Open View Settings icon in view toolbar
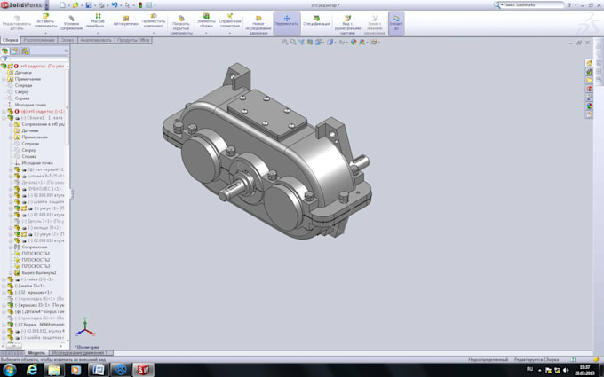Viewport: 604px width, 377px height. tap(374, 42)
